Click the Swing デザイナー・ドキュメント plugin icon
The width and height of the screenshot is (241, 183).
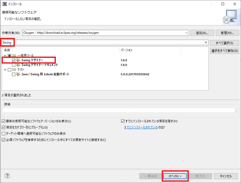coord(18,65)
